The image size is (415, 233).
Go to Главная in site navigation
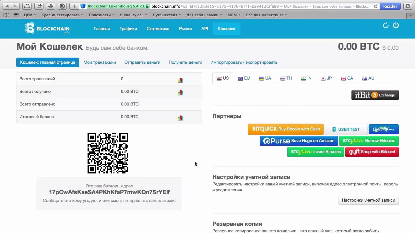[x=102, y=28]
